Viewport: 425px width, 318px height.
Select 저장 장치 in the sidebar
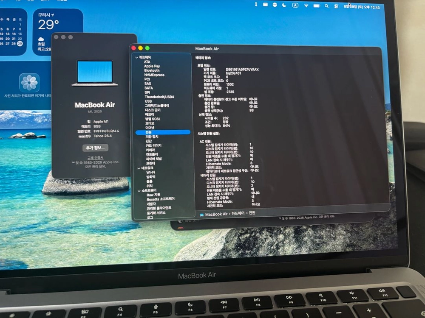(x=152, y=137)
